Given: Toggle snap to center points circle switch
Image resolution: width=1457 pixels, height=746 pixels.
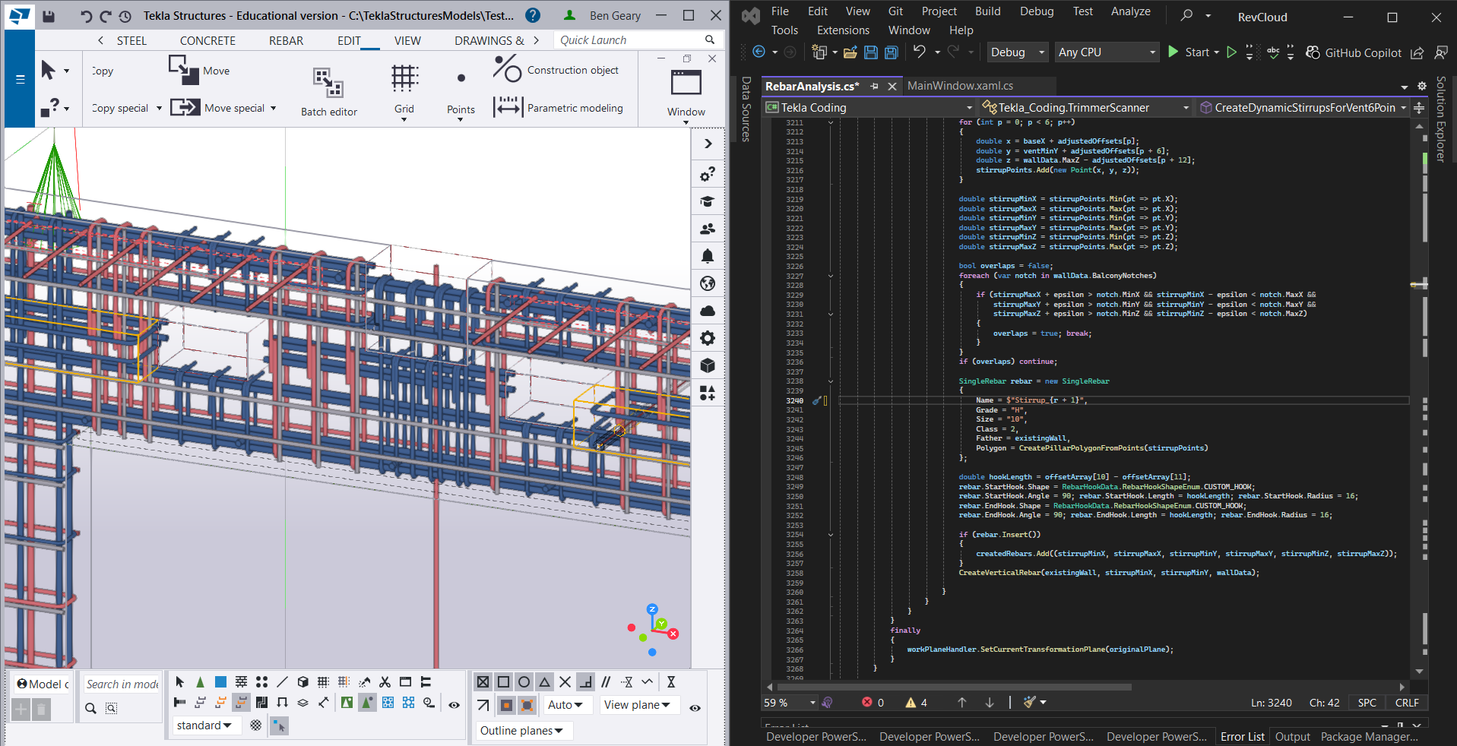Looking at the screenshot, I should [x=524, y=682].
